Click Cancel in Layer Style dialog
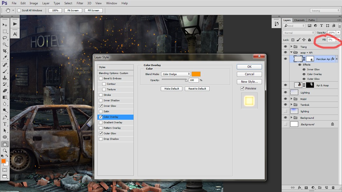The height and width of the screenshot is (192, 342). coord(249,74)
